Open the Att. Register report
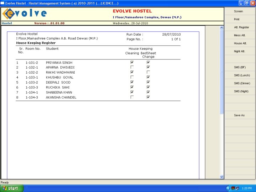Screen dimensions: 256x192 click(240, 27)
